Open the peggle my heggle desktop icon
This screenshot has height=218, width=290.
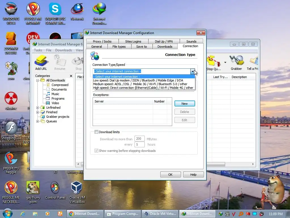click(x=11, y=163)
